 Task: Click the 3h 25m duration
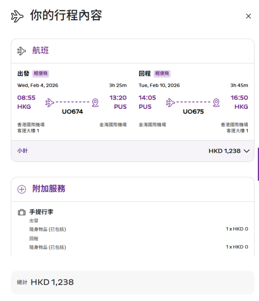118,85
